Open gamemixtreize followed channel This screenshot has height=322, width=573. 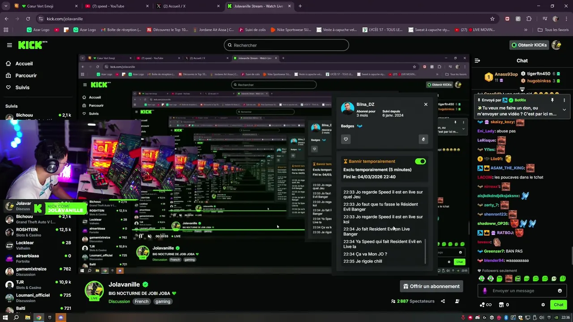click(x=38, y=271)
